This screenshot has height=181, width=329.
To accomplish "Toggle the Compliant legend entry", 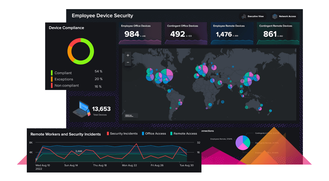I will [x=63, y=73].
